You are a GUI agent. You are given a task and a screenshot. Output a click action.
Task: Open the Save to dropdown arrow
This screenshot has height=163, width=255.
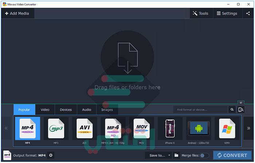click(169, 155)
